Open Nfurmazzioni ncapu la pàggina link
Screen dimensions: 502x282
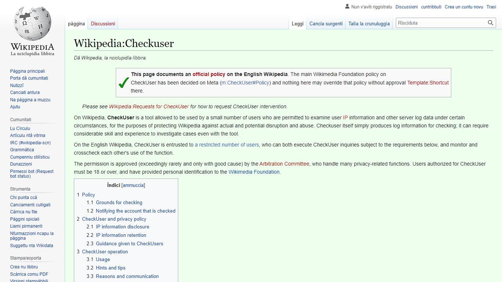coord(32,236)
